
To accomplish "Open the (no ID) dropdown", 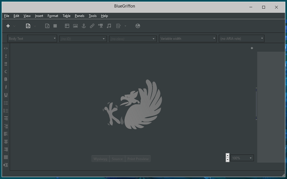I will pyautogui.click(x=83, y=39).
